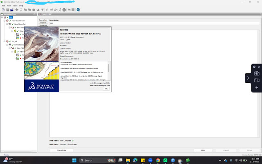This screenshot has height=164, width=262.
Task: Click the capture overlay camera screenshot icon
Action: 257,73
